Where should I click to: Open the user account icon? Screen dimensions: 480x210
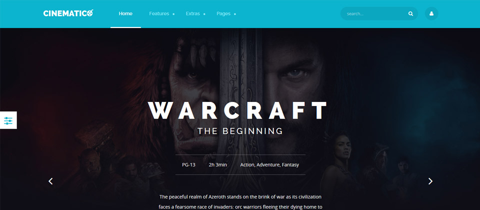click(431, 14)
